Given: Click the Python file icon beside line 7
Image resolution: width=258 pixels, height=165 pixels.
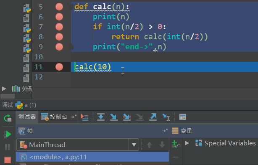Looking at the screenshot, I should pyautogui.click(x=27, y=28).
